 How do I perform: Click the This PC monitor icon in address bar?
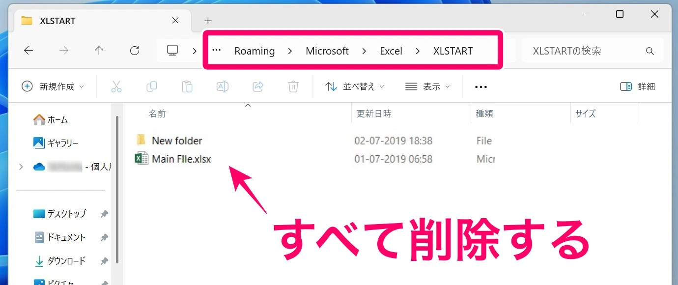pos(172,50)
